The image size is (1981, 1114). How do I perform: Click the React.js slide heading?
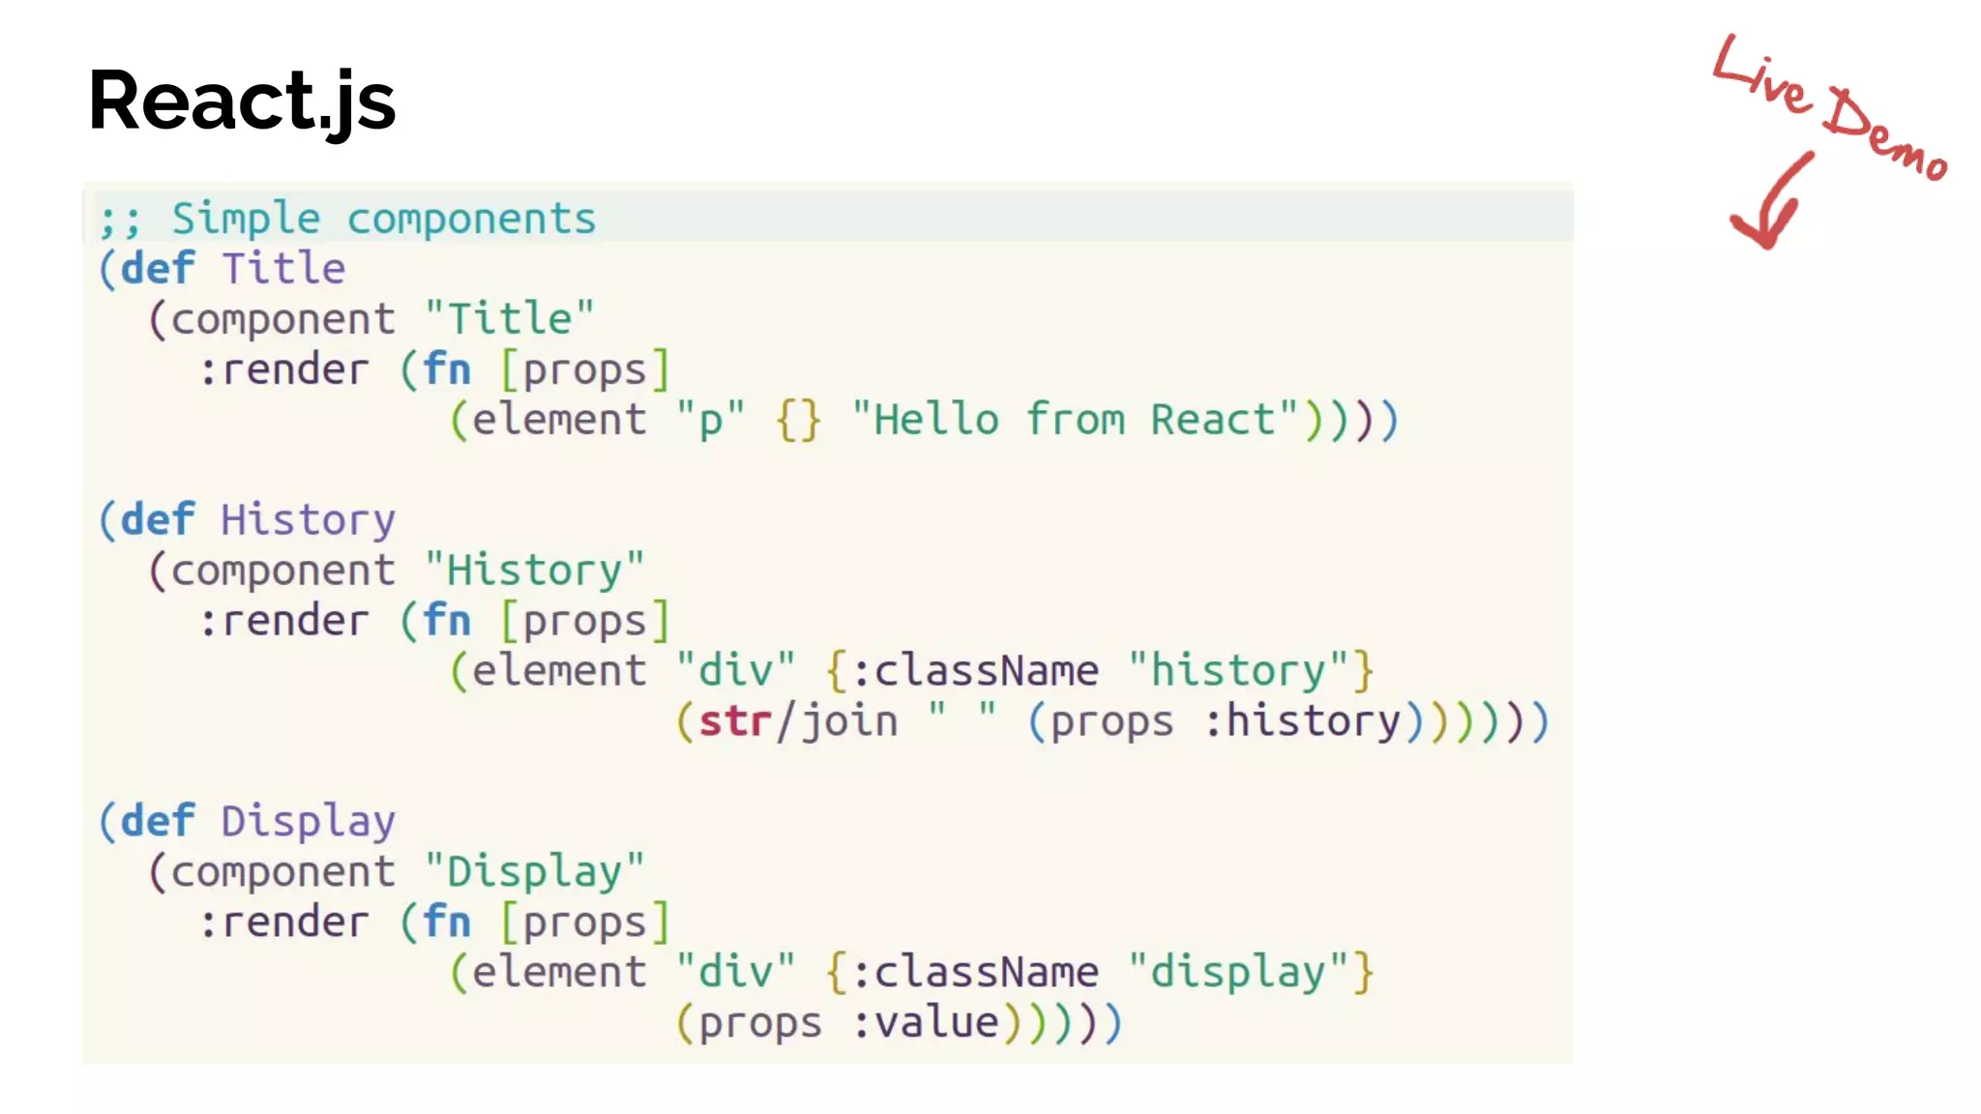(242, 101)
